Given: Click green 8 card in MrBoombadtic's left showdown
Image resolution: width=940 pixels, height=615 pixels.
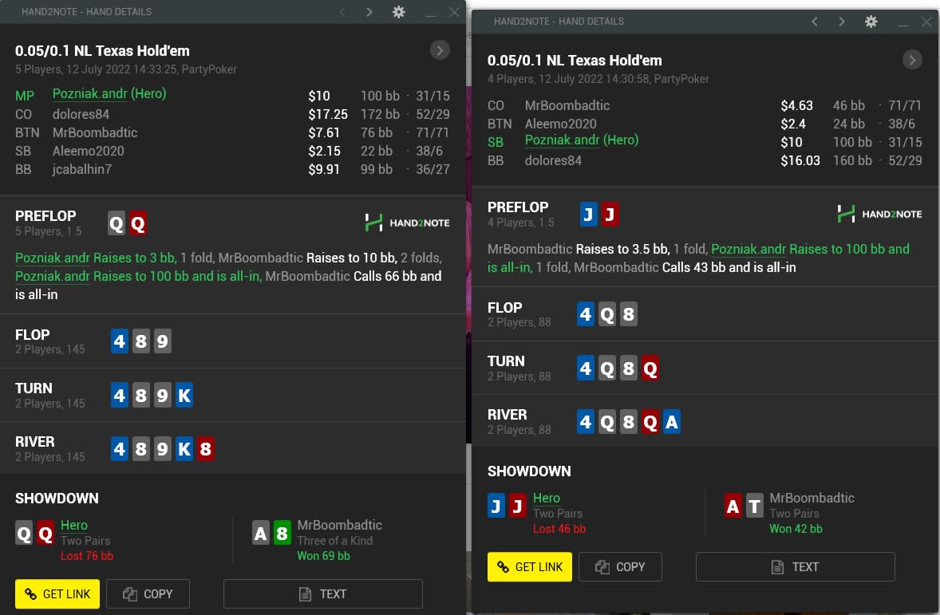Looking at the screenshot, I should pyautogui.click(x=282, y=533).
